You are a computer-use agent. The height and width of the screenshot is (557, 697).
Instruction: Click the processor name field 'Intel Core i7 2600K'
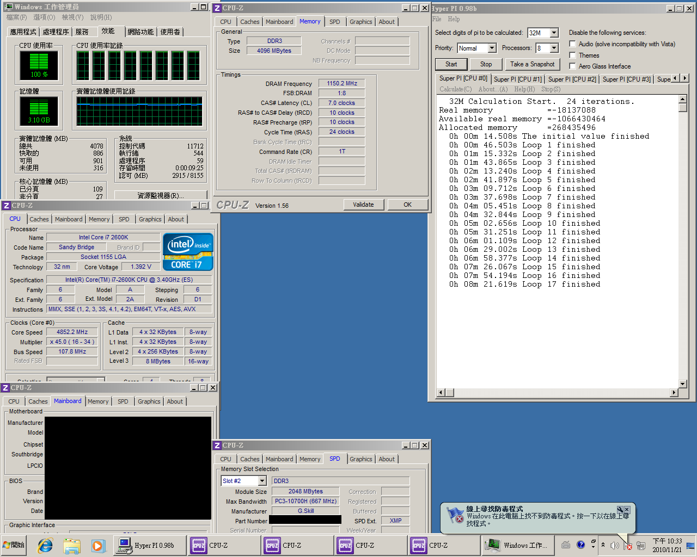click(103, 237)
